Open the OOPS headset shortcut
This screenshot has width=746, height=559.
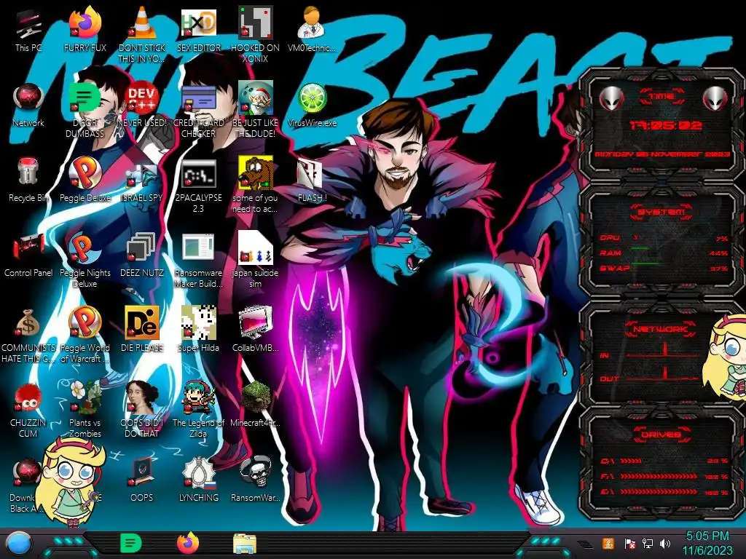[141, 479]
